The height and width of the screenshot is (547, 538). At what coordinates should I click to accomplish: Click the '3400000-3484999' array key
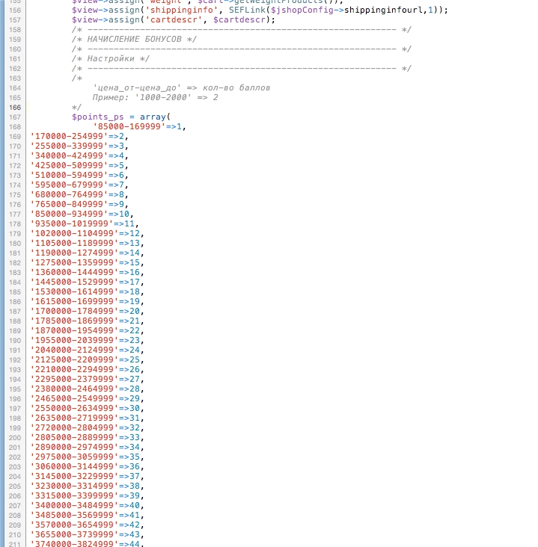click(x=73, y=505)
